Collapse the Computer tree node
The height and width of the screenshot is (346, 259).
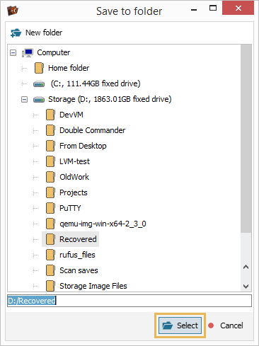13,52
